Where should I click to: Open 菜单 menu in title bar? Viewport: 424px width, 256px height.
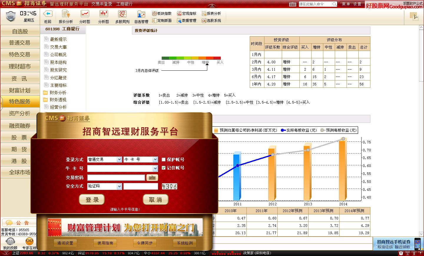(x=346, y=4)
